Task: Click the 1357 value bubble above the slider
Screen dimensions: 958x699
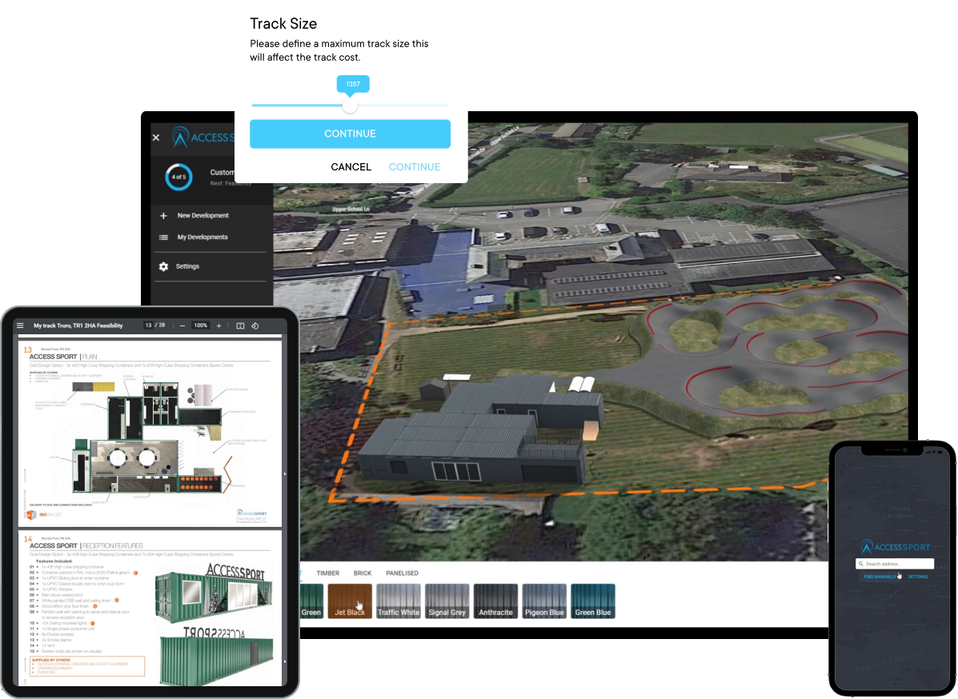Action: pos(352,84)
